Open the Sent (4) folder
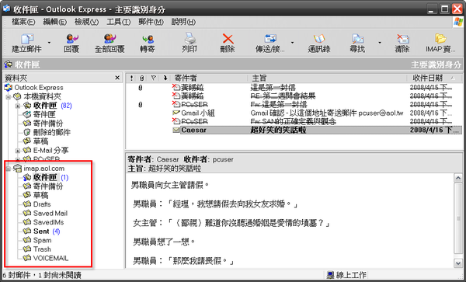Viewport: 466px width, 282px height. click(42, 232)
